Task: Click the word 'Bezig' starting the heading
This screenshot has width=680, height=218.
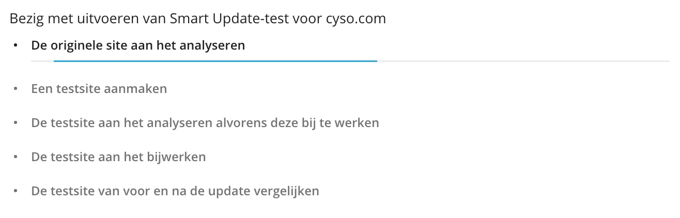Action: click(25, 19)
